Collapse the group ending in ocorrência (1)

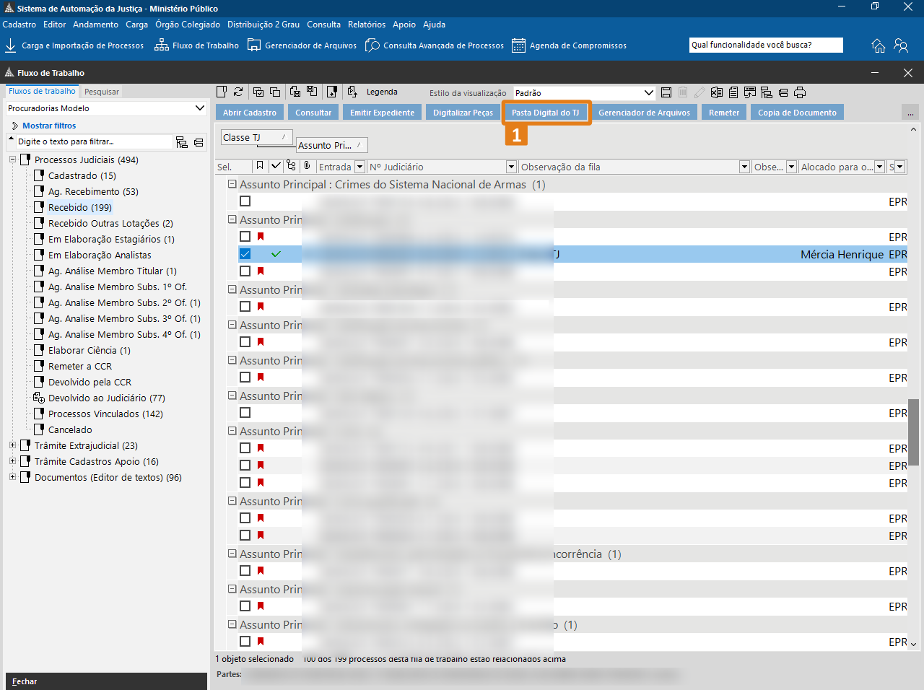pos(232,554)
